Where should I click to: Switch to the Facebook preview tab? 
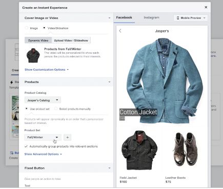tap(124, 17)
